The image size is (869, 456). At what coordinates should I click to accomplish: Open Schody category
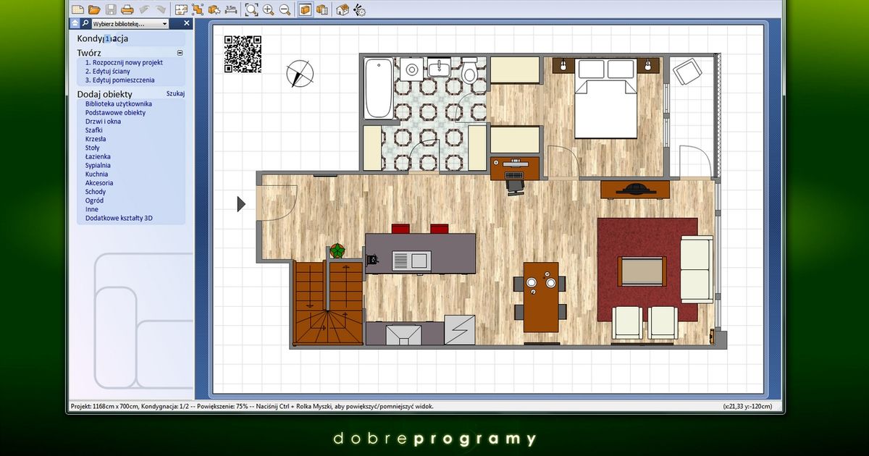(96, 192)
